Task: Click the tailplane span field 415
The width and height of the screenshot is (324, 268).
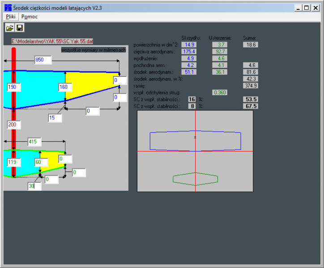Action: coord(34,142)
